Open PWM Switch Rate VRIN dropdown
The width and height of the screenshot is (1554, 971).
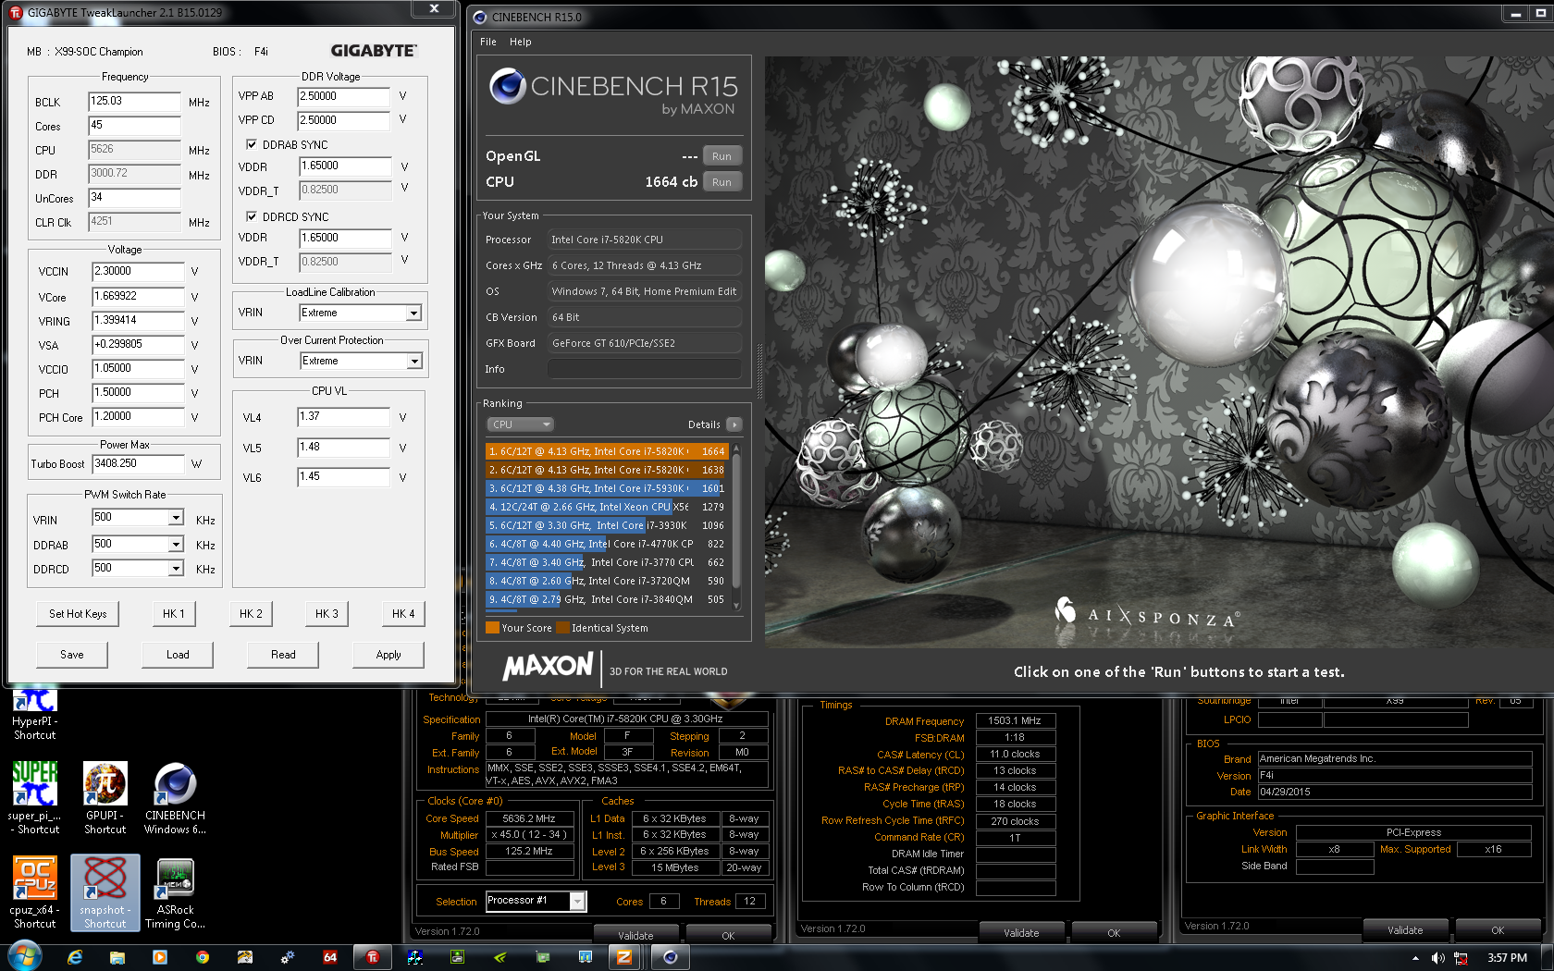pos(175,518)
